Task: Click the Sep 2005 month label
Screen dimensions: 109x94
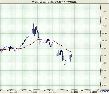Action: [x=74, y=92]
